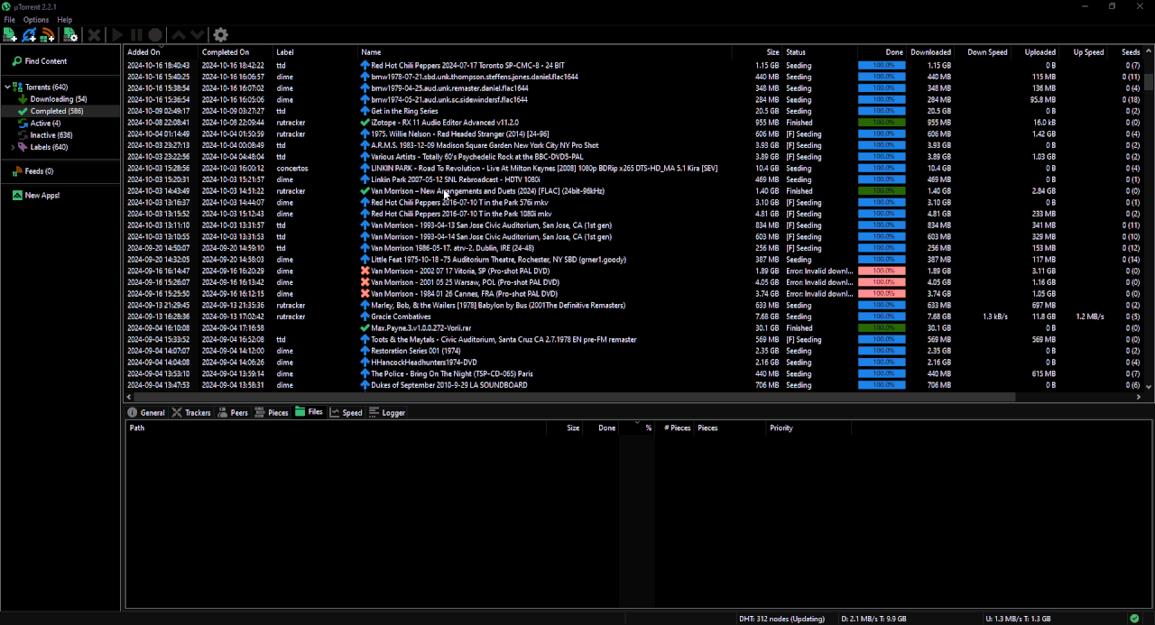Sort by Uploaded column header

(1035, 52)
